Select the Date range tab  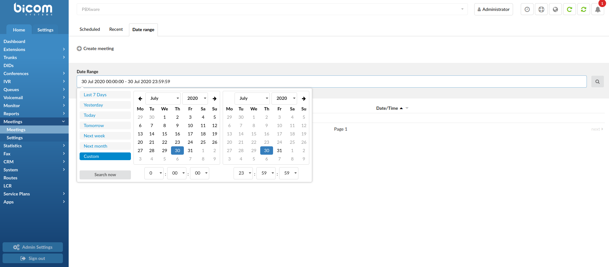pyautogui.click(x=143, y=30)
